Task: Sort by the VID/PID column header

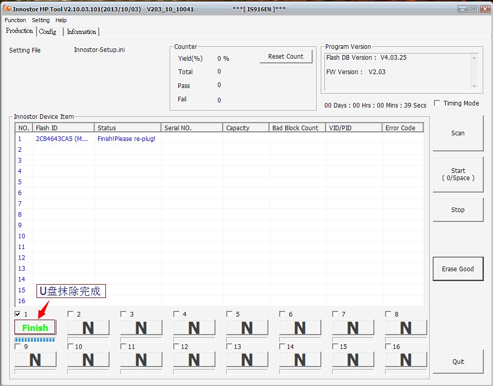Action: point(354,128)
